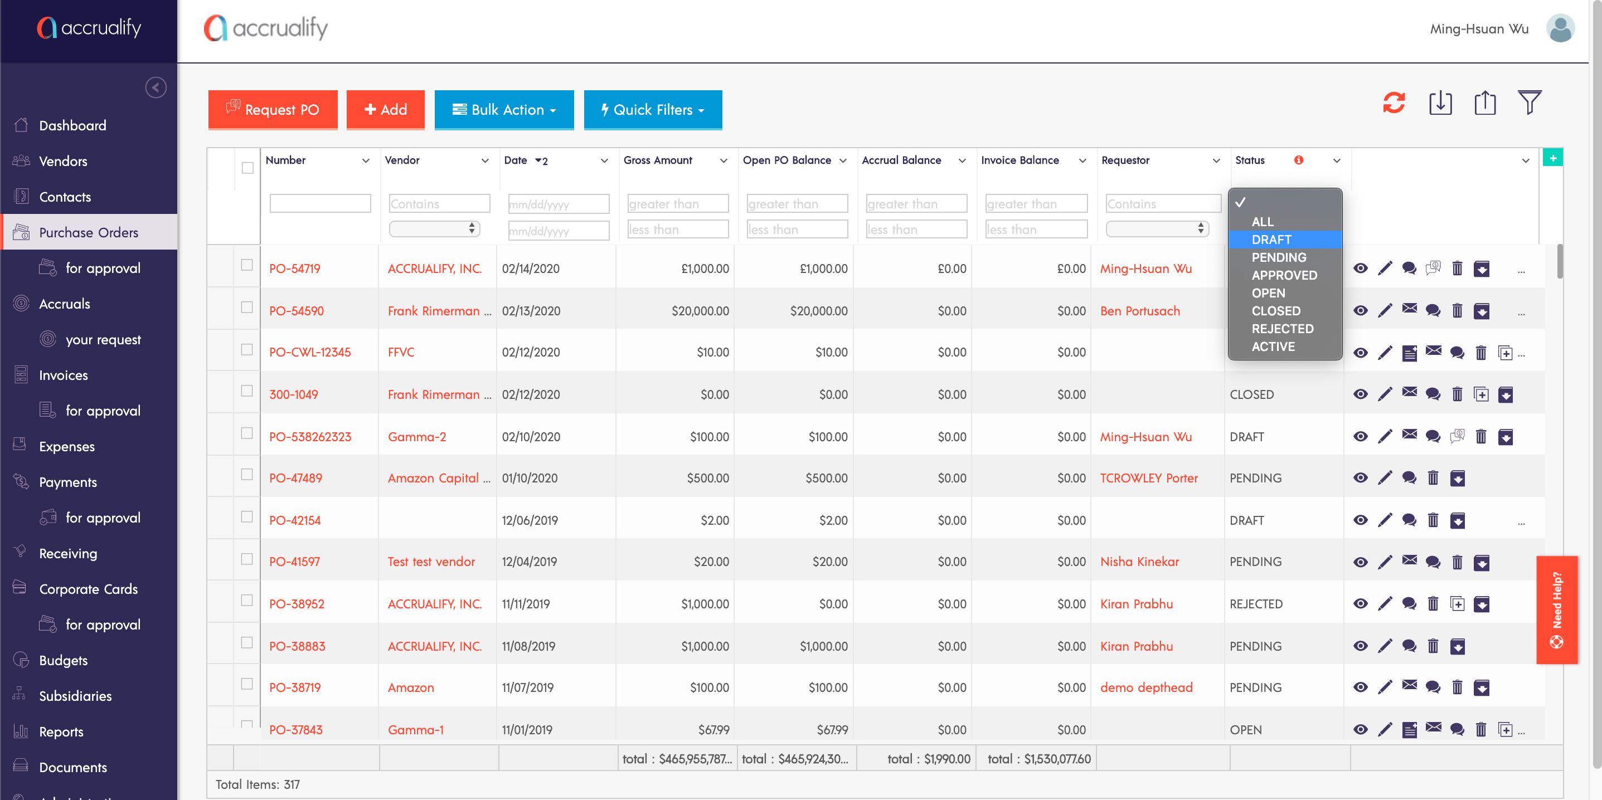This screenshot has width=1602, height=800.
Task: Click the Request PO button
Action: pyautogui.click(x=273, y=110)
